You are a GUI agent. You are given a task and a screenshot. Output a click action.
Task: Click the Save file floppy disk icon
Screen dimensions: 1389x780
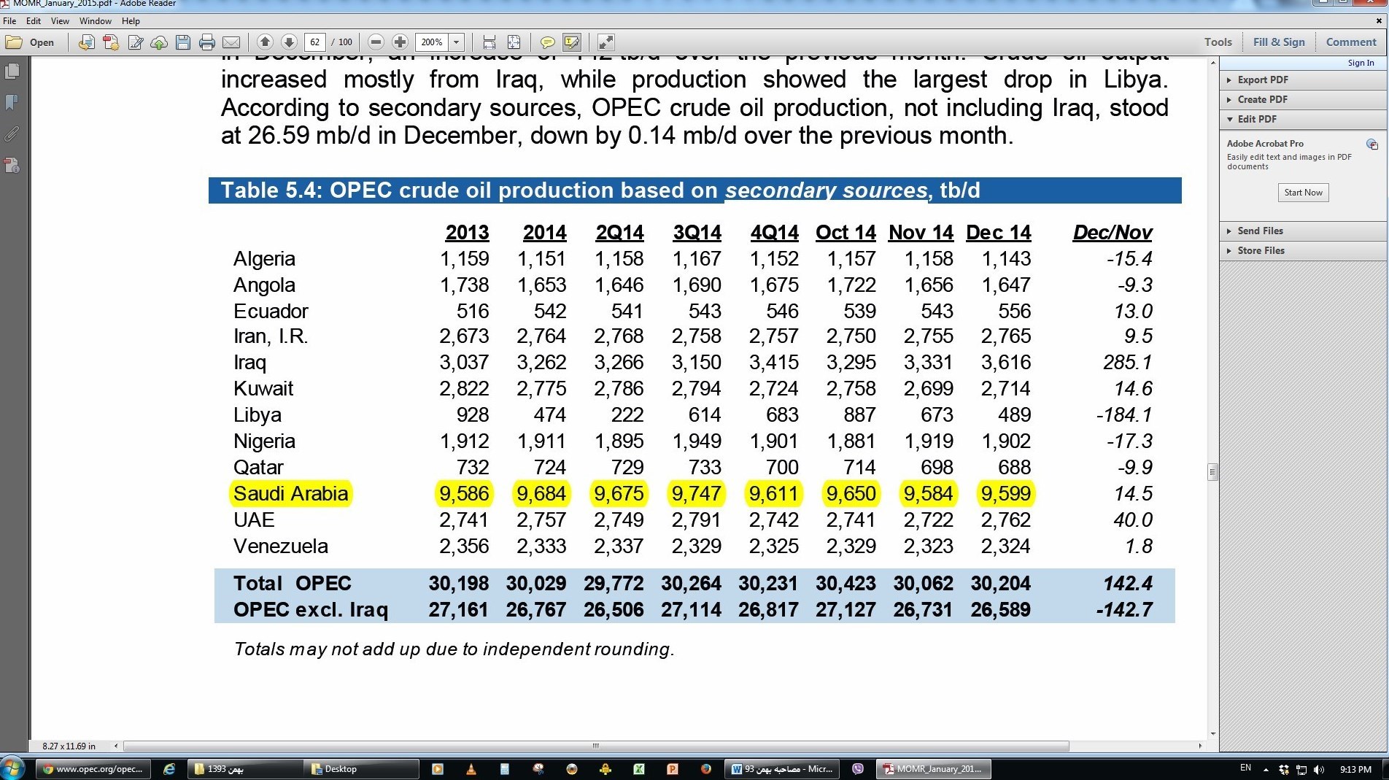(x=183, y=42)
